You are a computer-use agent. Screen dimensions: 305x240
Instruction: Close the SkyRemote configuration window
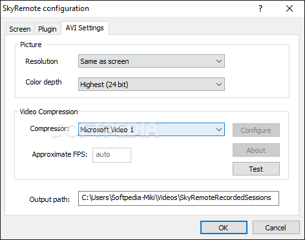click(289, 8)
